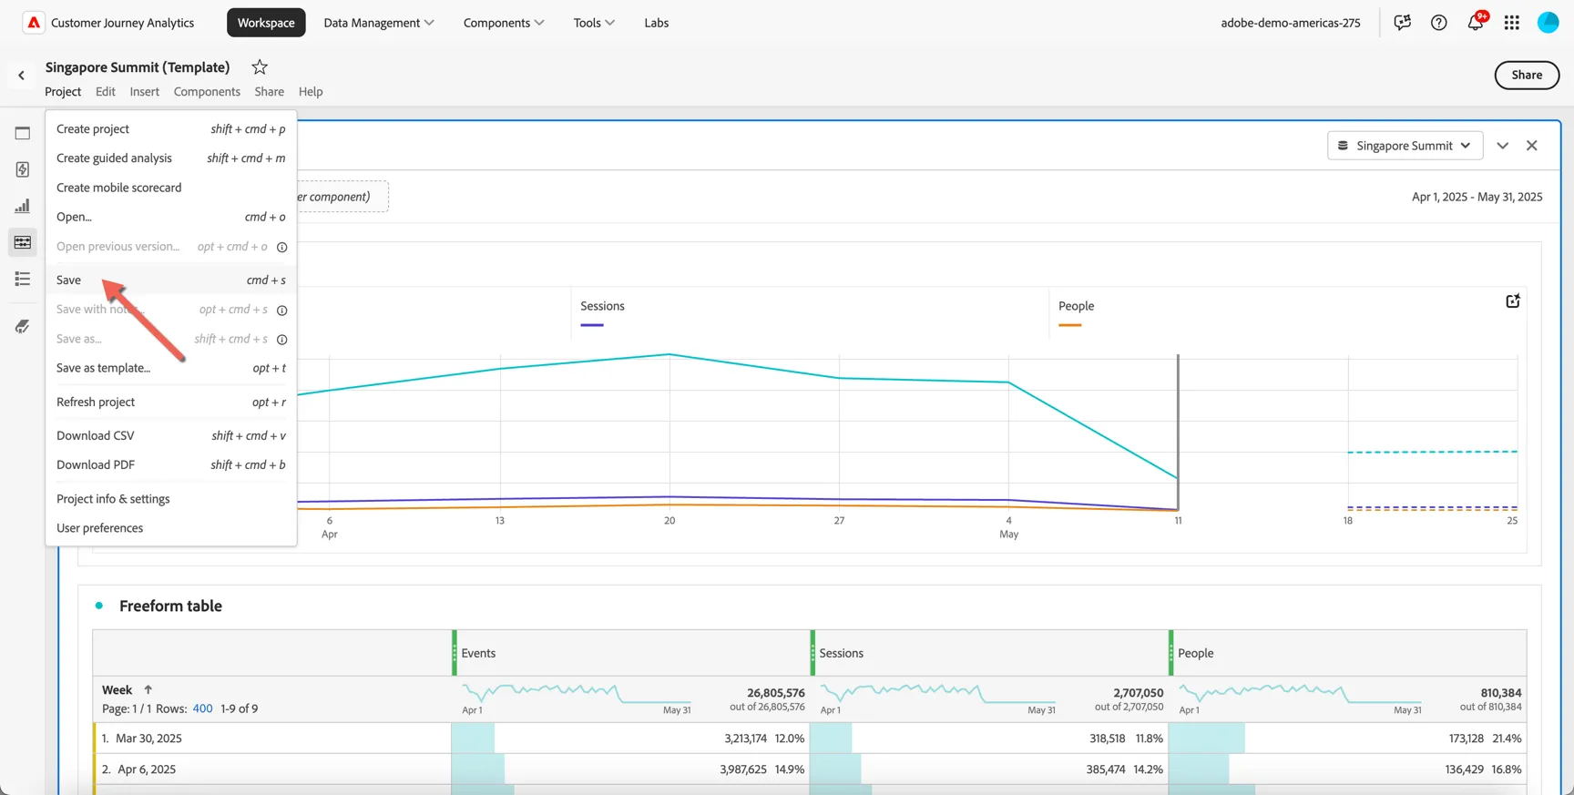Favorite the project with the star icon
The height and width of the screenshot is (795, 1574).
(260, 66)
